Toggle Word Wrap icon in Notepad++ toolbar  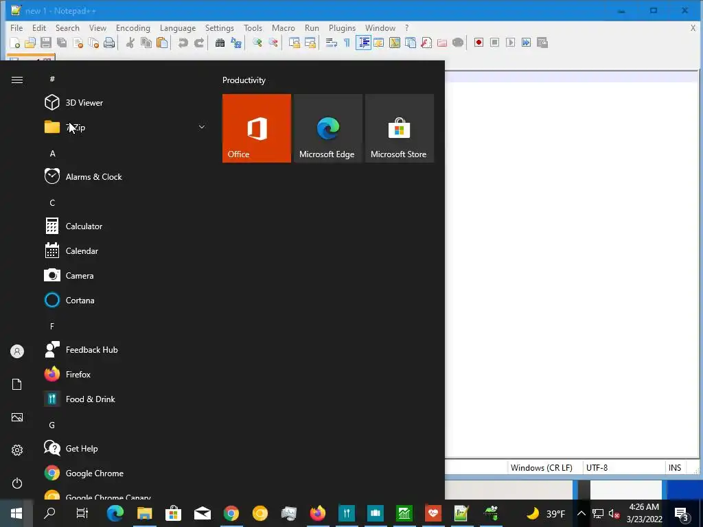tap(332, 43)
